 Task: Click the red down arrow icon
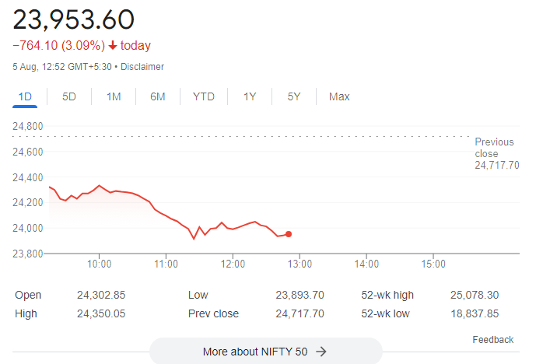(113, 46)
